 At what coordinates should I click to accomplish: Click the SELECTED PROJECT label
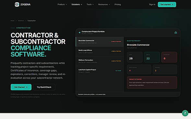[134, 41]
